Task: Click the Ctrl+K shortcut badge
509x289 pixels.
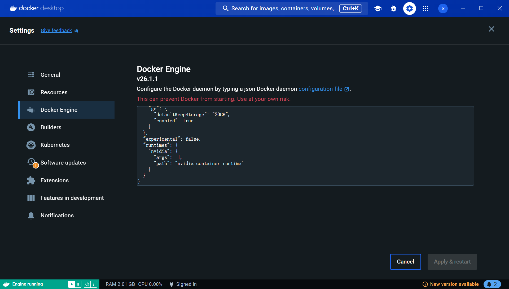Action: 350,8
